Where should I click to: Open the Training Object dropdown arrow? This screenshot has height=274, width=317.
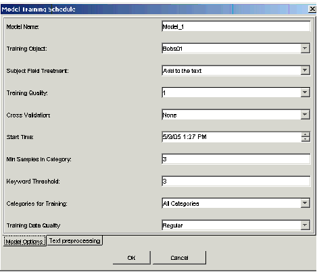[x=305, y=49]
